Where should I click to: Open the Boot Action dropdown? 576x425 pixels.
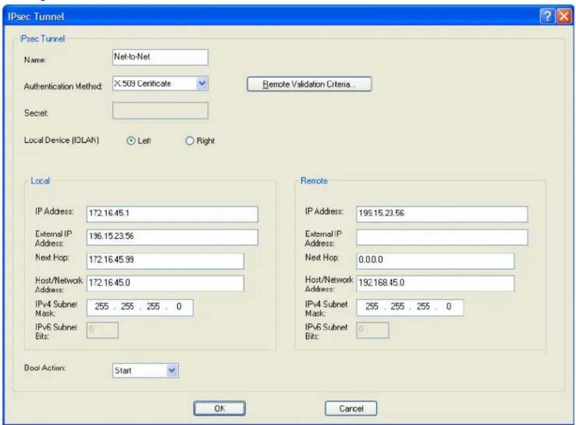[172, 371]
